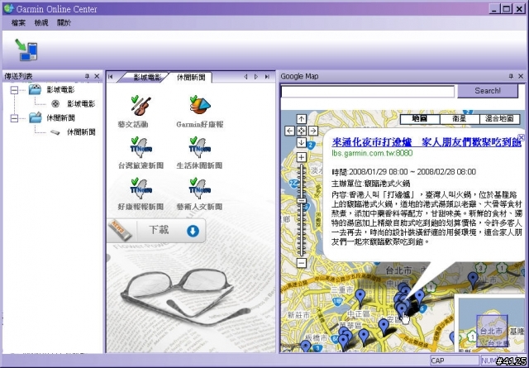Image resolution: width=529 pixels, height=368 pixels.
Task: Select the 好康報報新聞 icon
Action: (x=141, y=189)
